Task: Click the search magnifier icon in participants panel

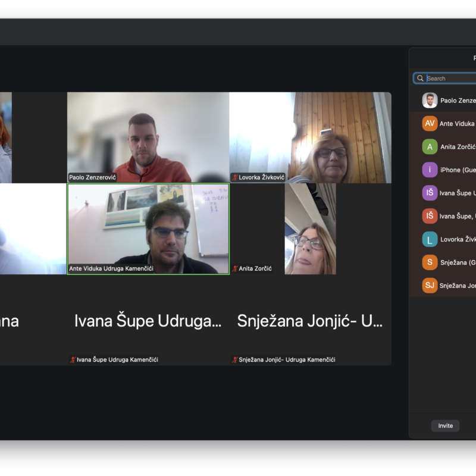Action: click(x=421, y=79)
